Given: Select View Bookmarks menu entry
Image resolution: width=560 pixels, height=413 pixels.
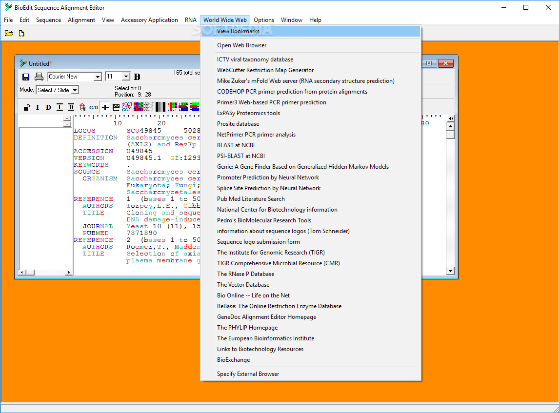Looking at the screenshot, I should (x=311, y=31).
